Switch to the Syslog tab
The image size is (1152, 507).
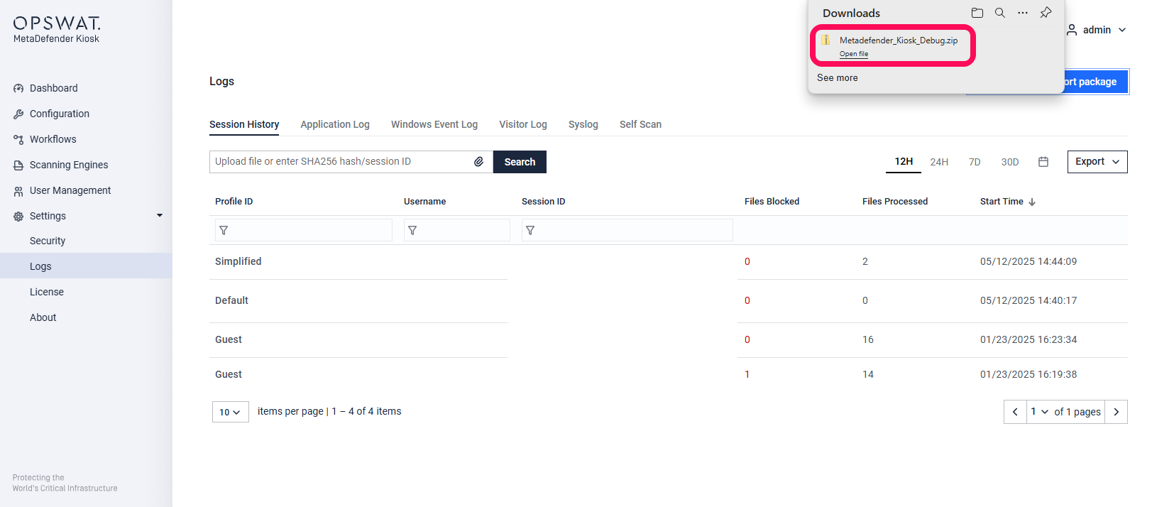[x=583, y=124]
